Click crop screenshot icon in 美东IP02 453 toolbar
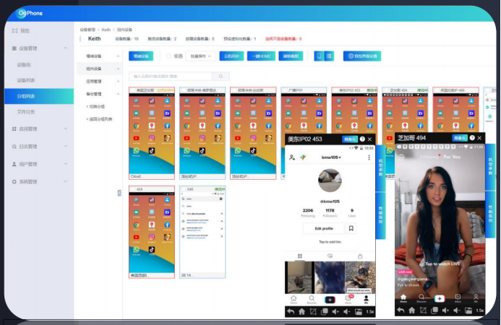Image resolution: width=501 pixels, height=325 pixels. [x=313, y=311]
